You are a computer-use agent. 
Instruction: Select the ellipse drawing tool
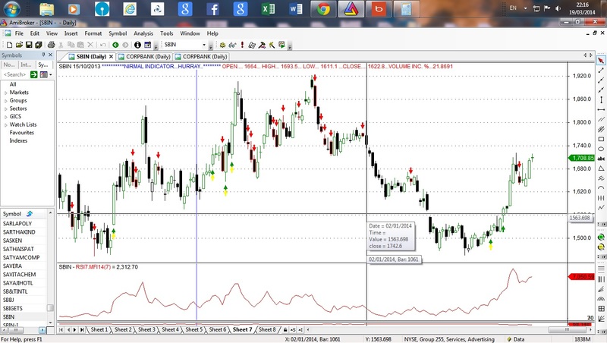(x=601, y=149)
